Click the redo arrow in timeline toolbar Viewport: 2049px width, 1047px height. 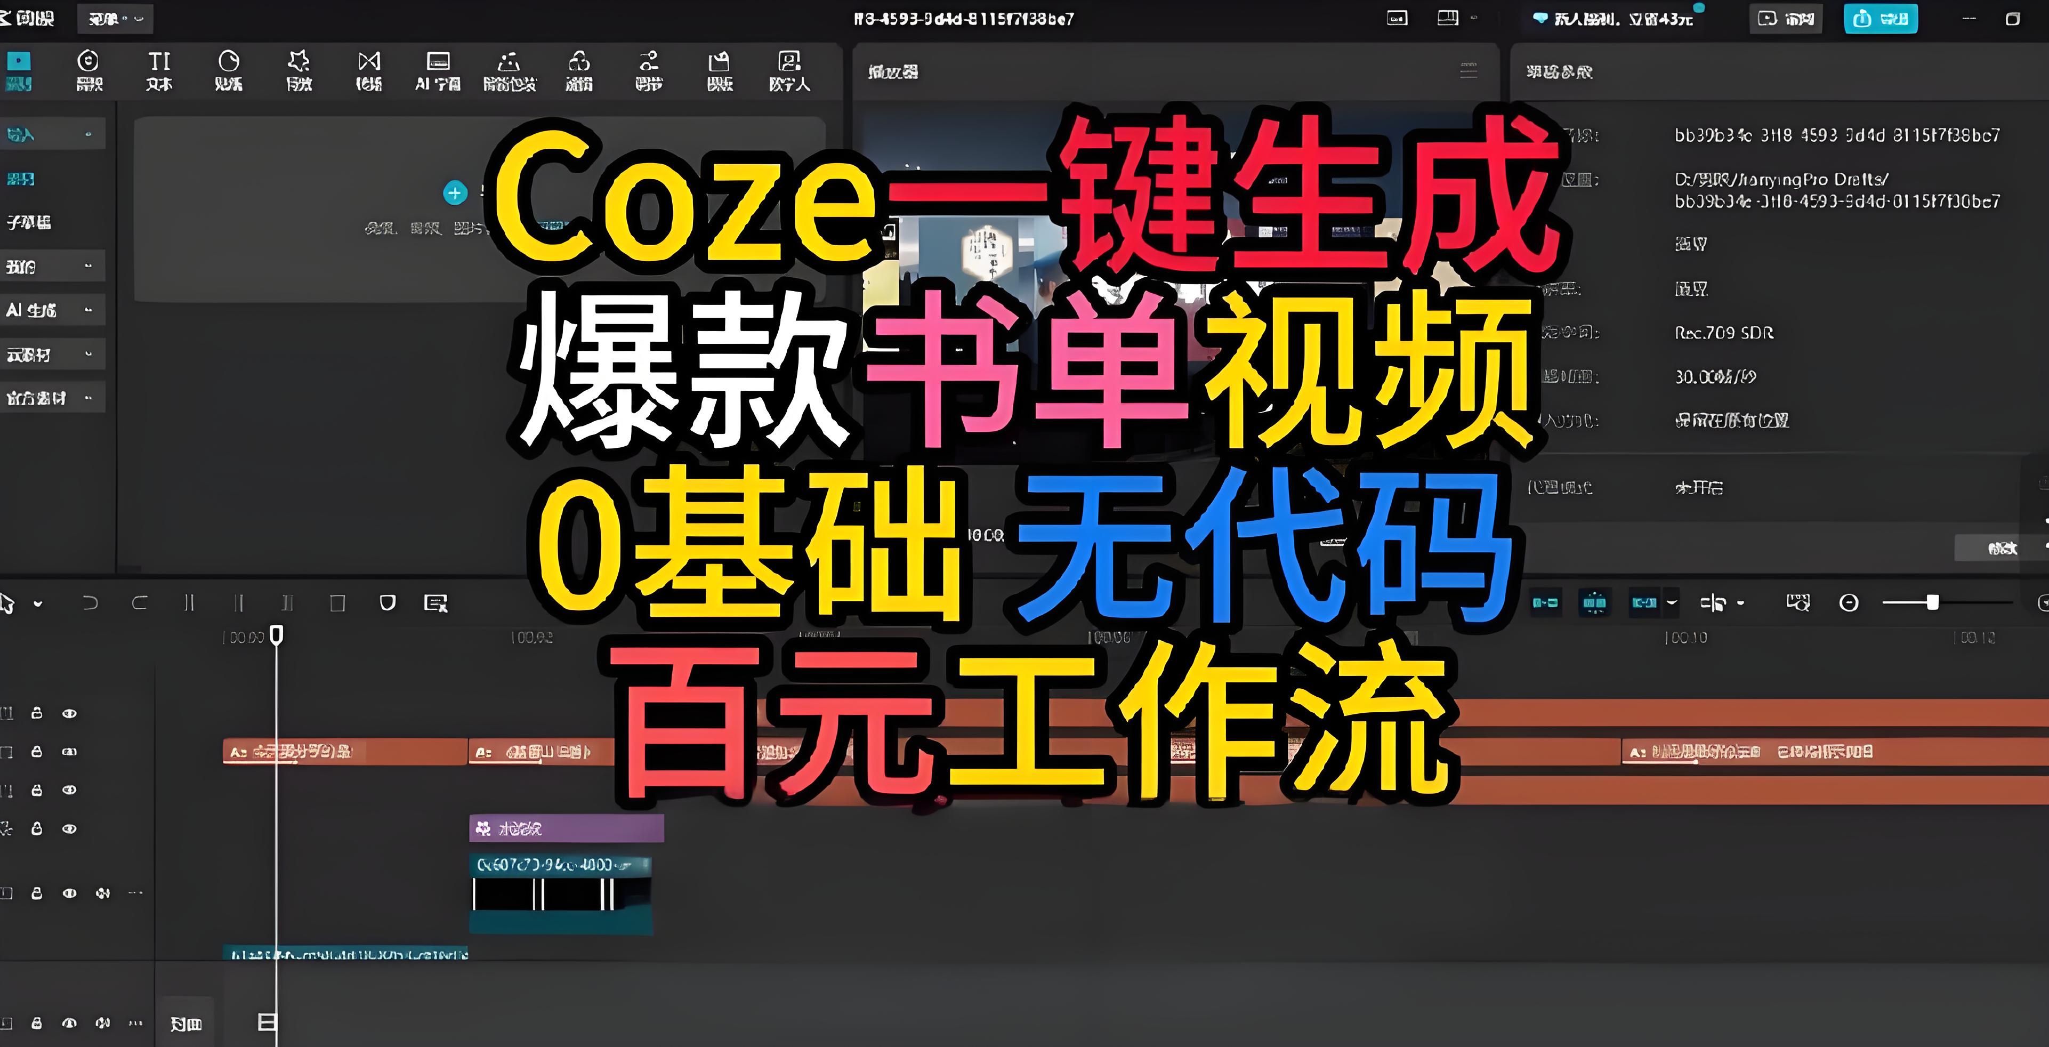[x=139, y=603]
